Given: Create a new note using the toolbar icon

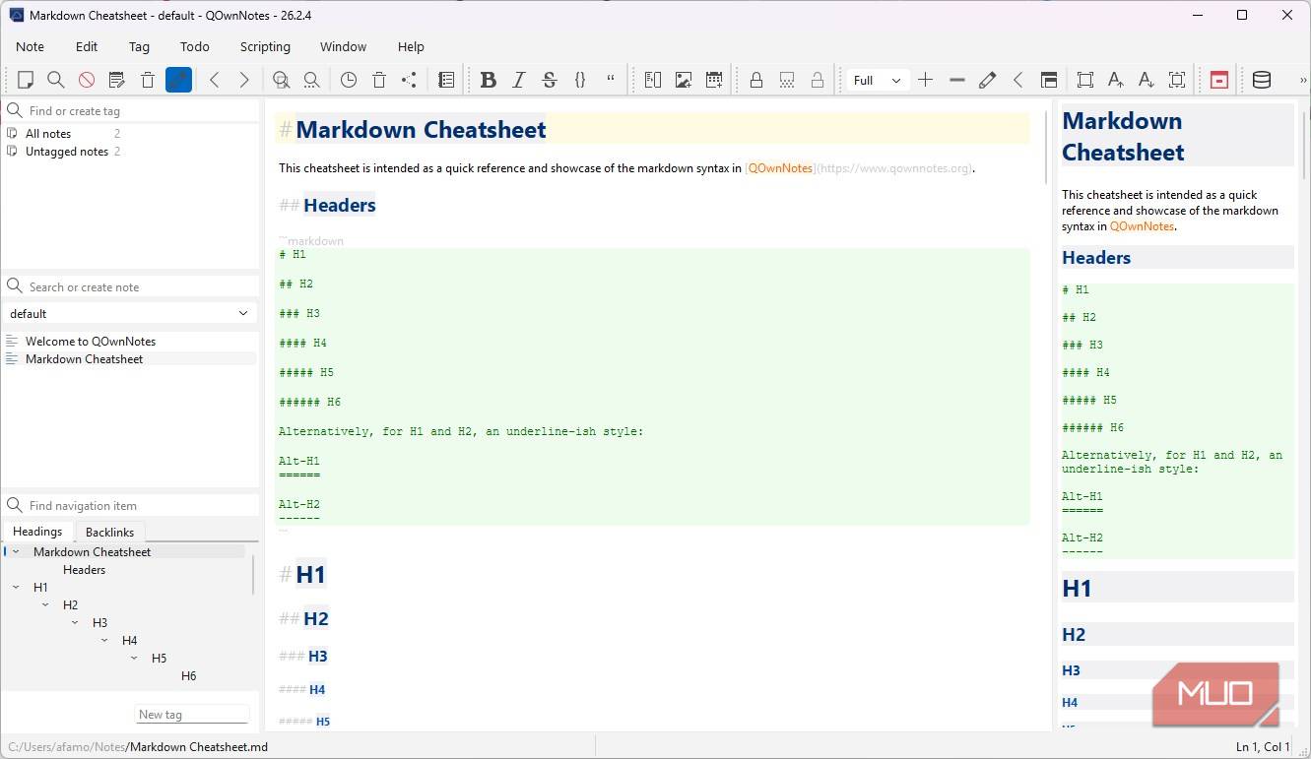Looking at the screenshot, I should pyautogui.click(x=27, y=80).
